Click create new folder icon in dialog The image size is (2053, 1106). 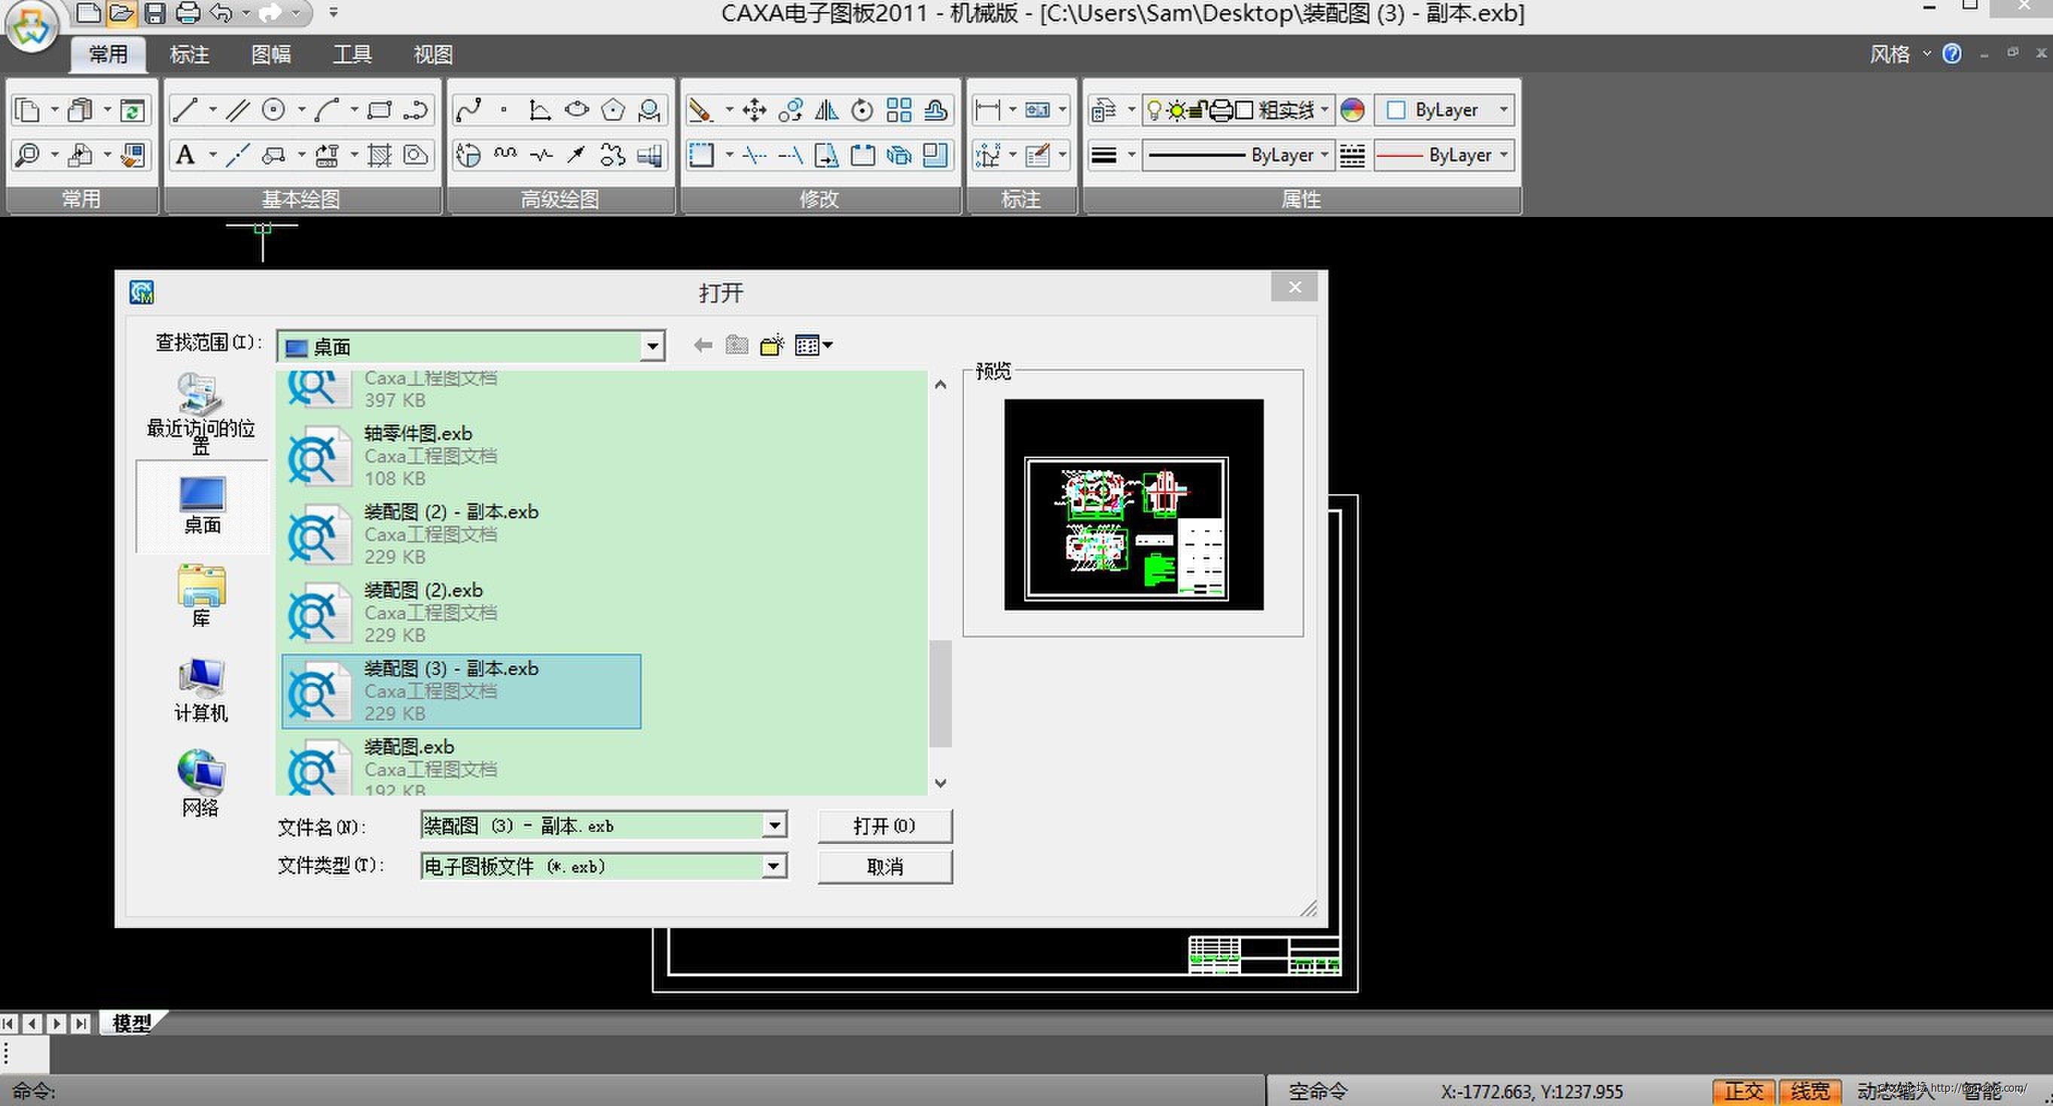[771, 345]
